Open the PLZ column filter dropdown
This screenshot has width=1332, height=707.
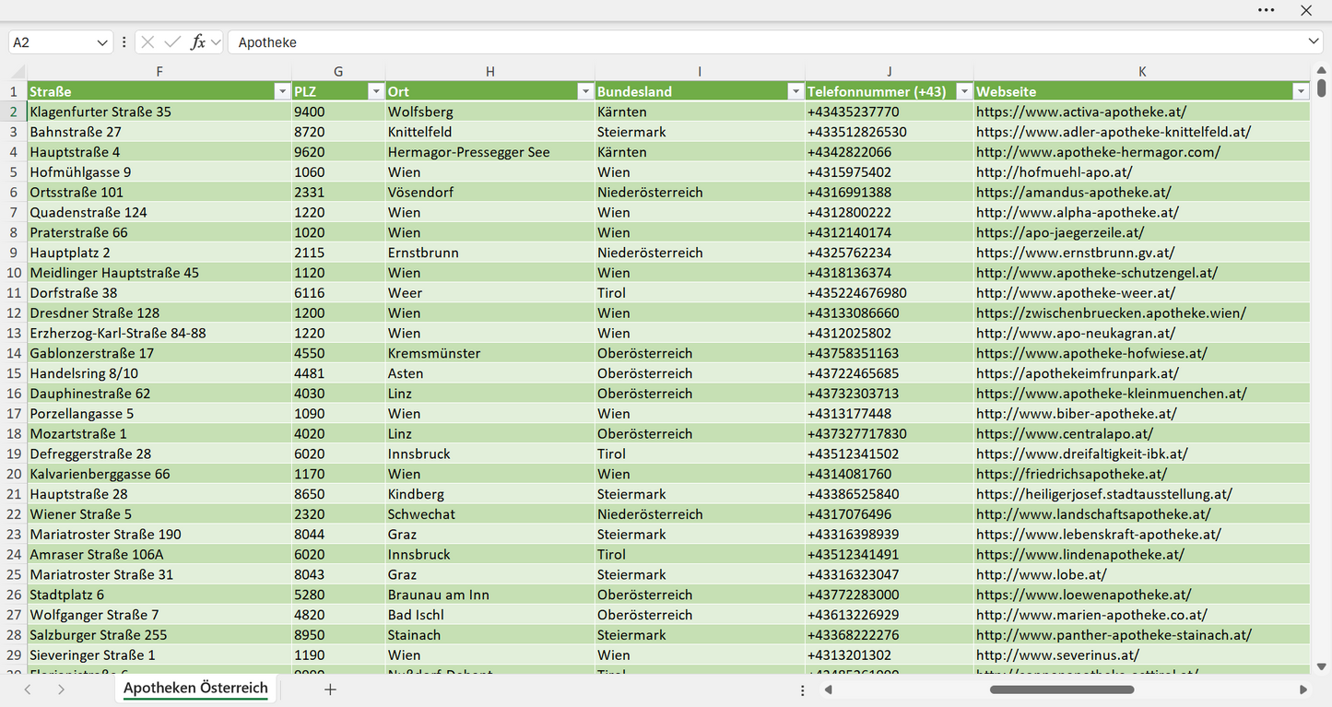coord(375,91)
